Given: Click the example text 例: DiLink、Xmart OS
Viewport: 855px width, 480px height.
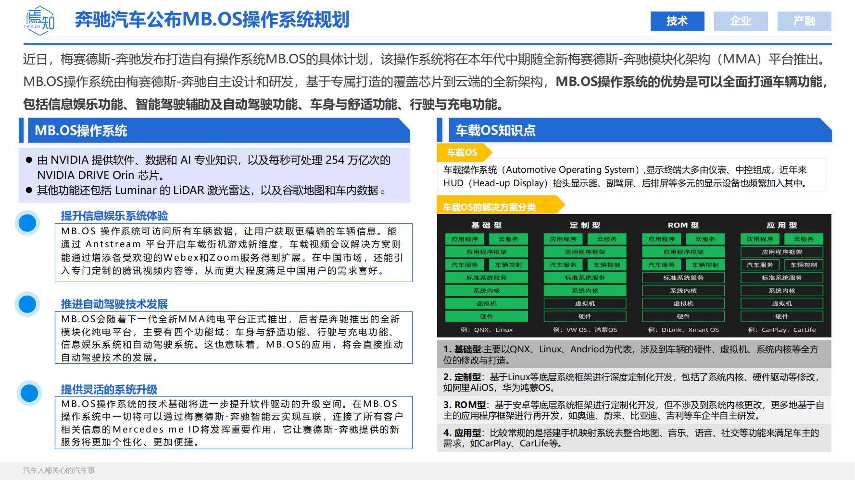Looking at the screenshot, I should coord(683,330).
